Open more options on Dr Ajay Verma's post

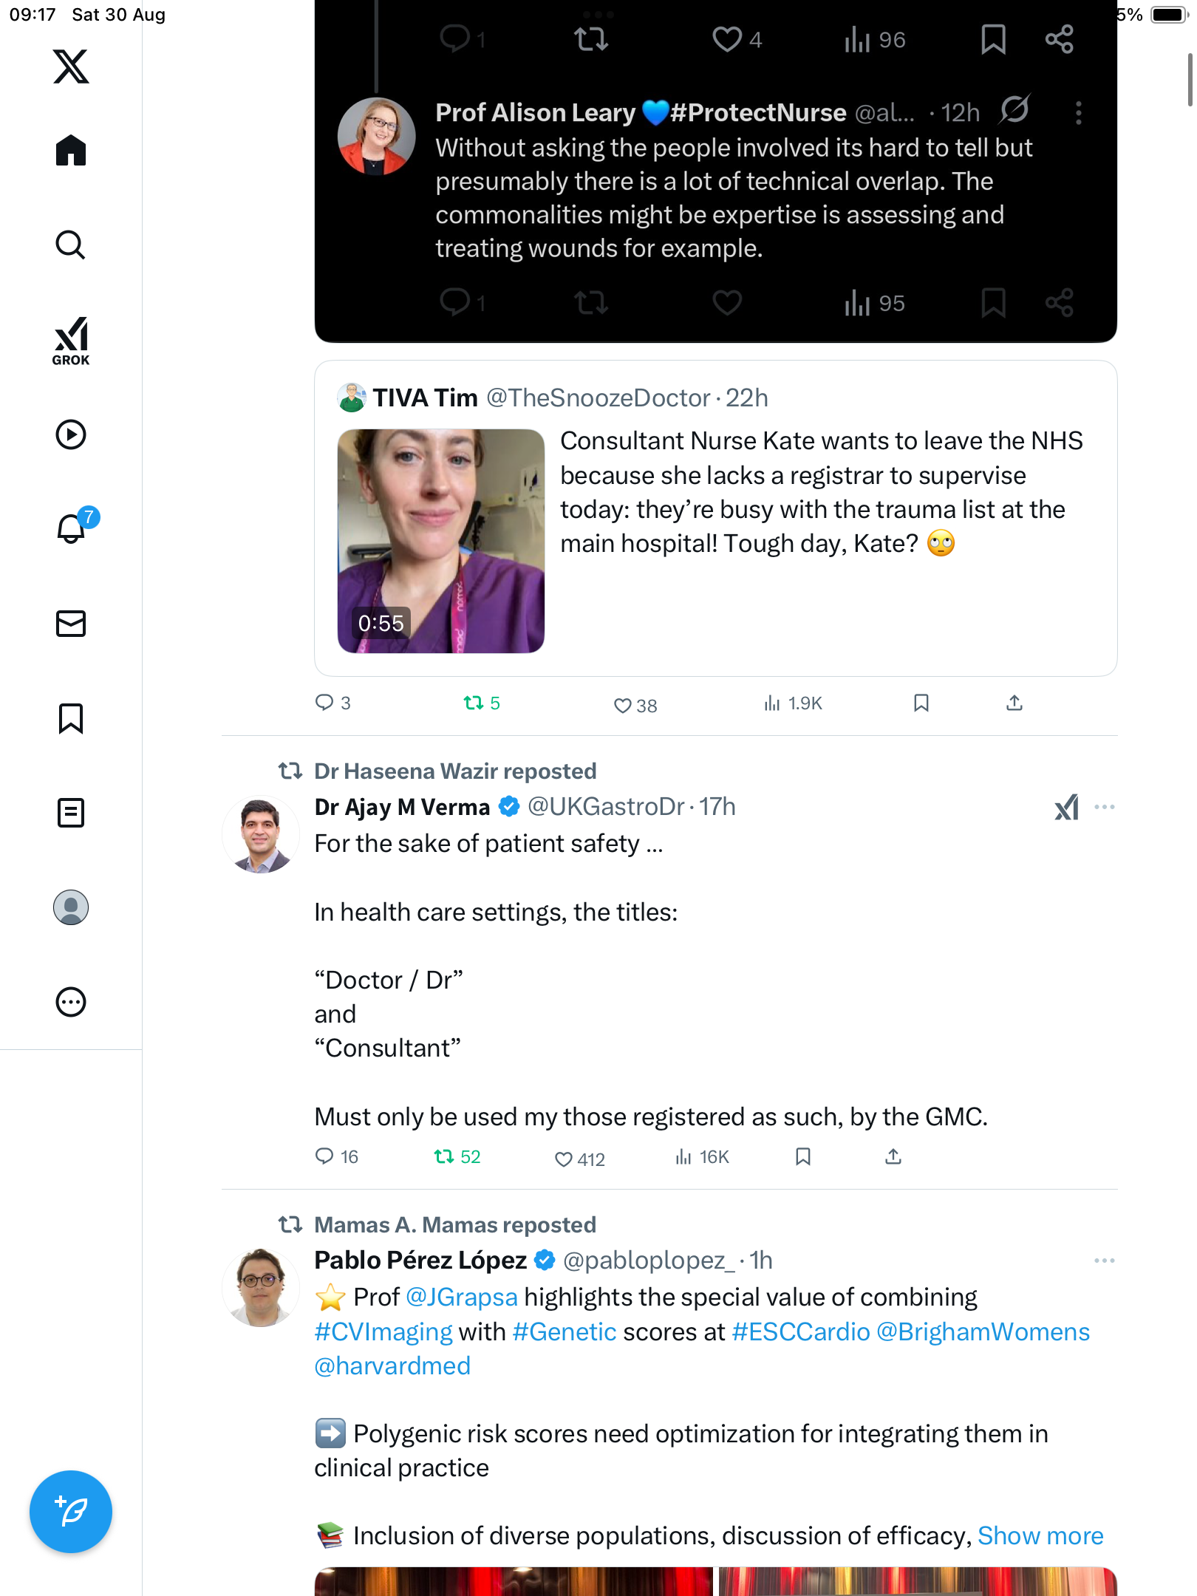click(1105, 807)
